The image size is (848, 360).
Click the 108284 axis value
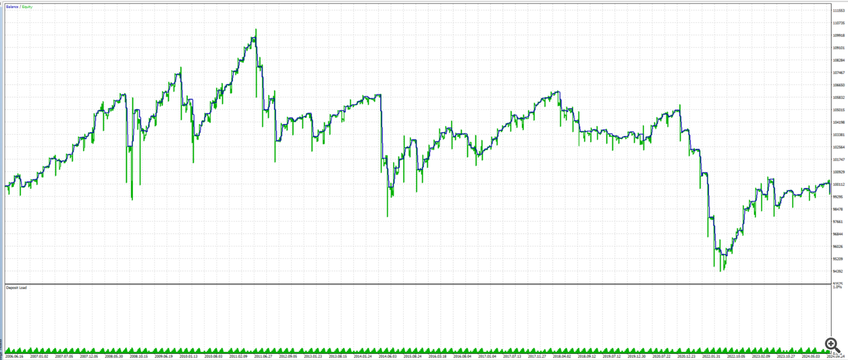pyautogui.click(x=839, y=60)
